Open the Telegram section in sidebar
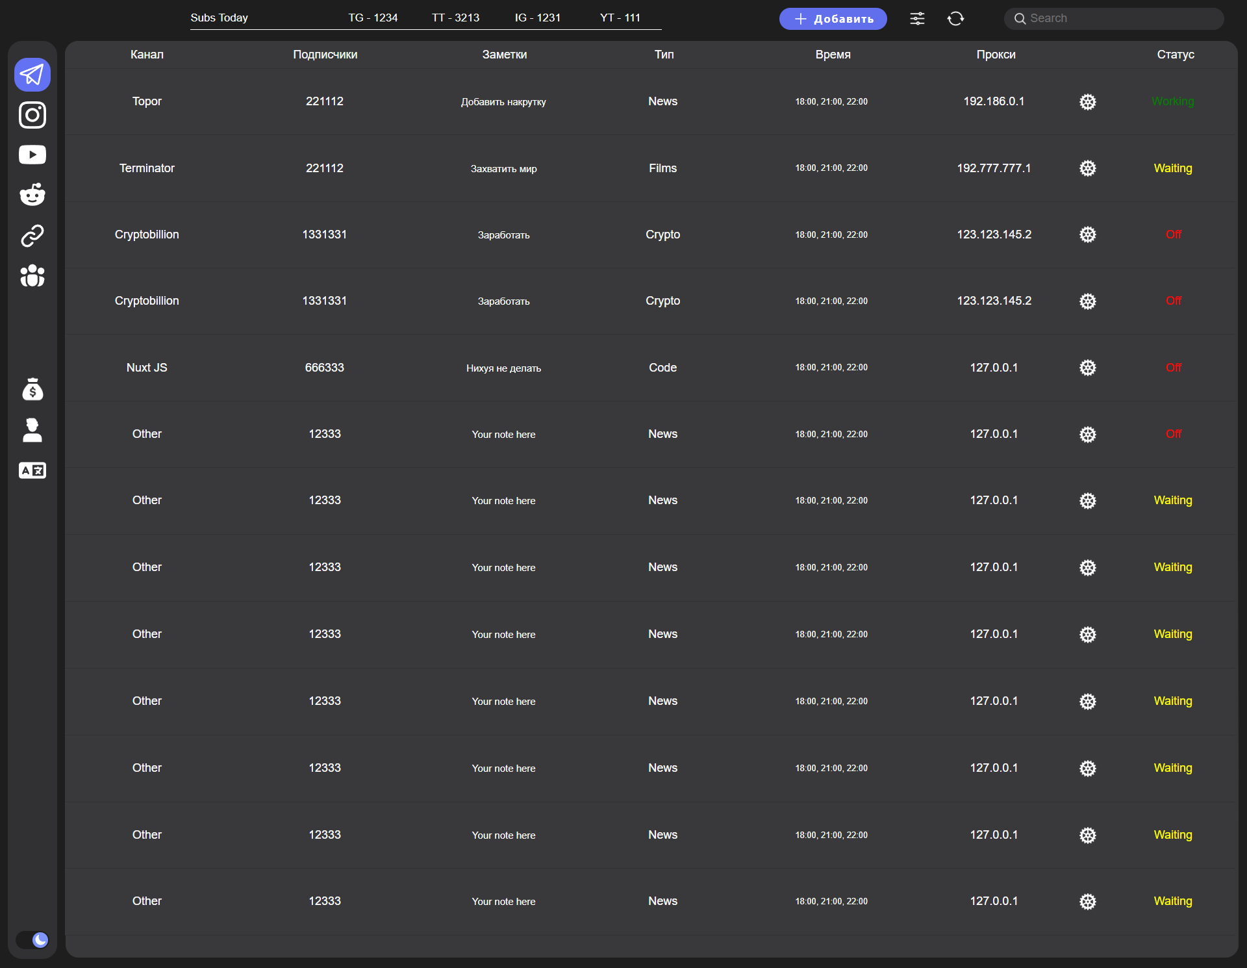1247x968 pixels. (x=32, y=75)
